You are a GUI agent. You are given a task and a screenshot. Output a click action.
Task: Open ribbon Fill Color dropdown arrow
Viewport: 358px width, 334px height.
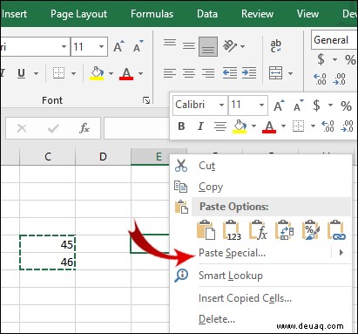111,73
